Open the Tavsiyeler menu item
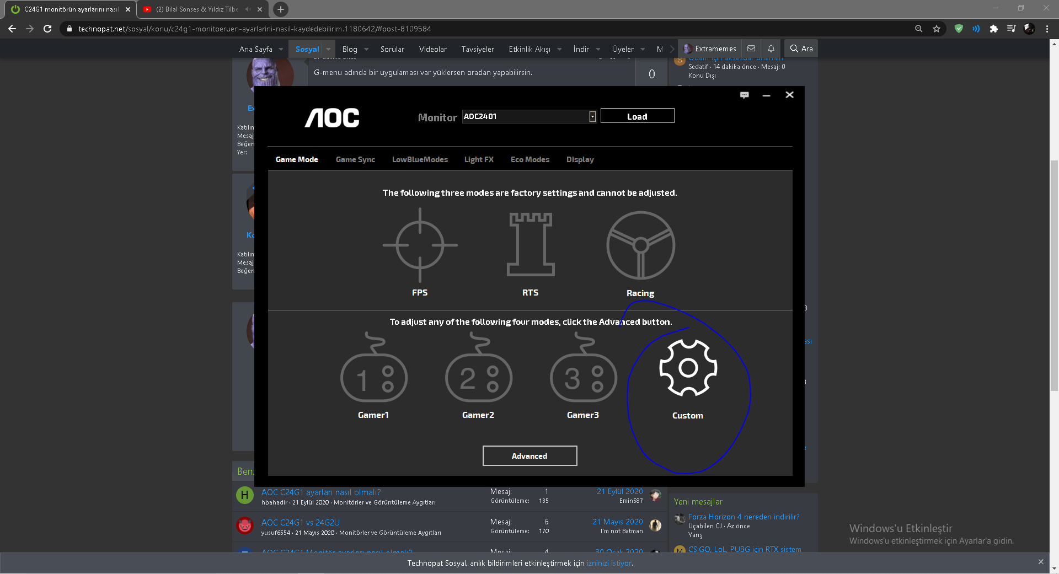 pyautogui.click(x=478, y=49)
